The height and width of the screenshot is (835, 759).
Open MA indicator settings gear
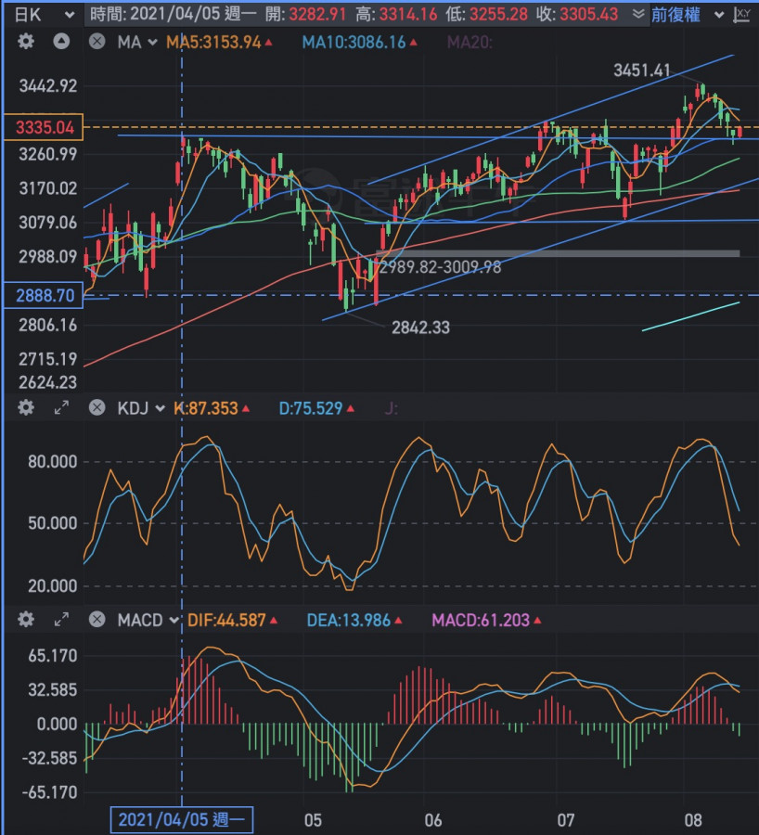tap(26, 42)
